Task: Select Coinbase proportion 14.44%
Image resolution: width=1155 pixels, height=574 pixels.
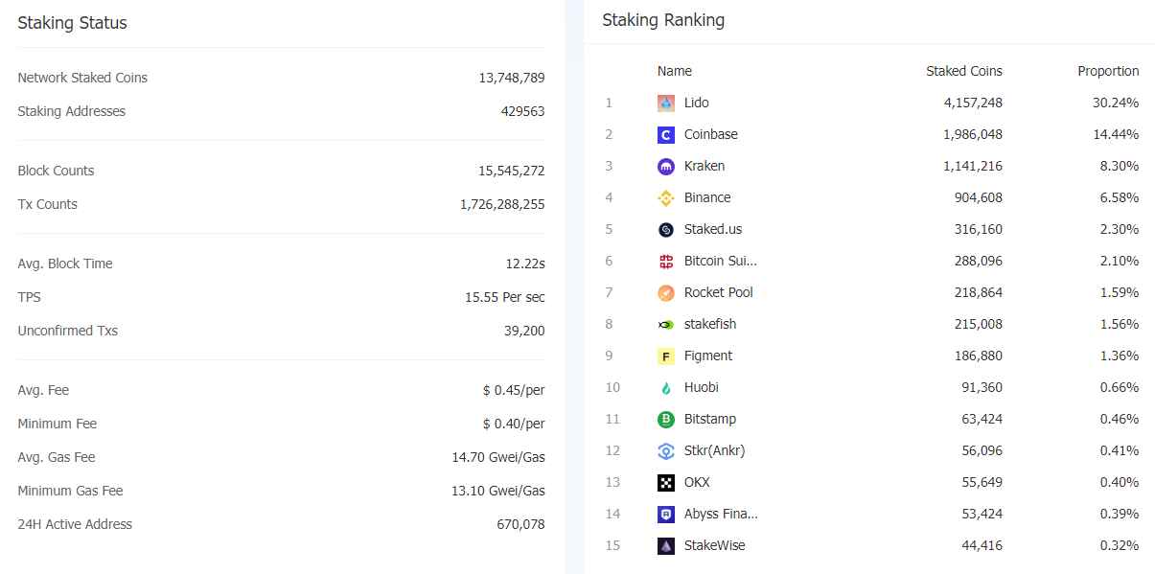Action: pos(1116,134)
